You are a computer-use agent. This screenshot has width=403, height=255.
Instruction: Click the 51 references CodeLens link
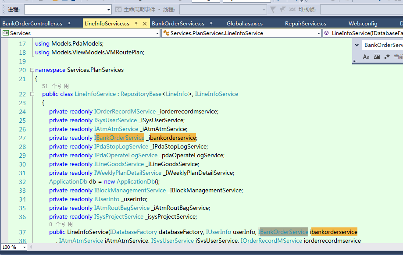pos(55,86)
